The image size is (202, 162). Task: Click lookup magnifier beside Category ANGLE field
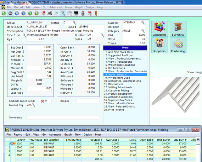[143, 31]
